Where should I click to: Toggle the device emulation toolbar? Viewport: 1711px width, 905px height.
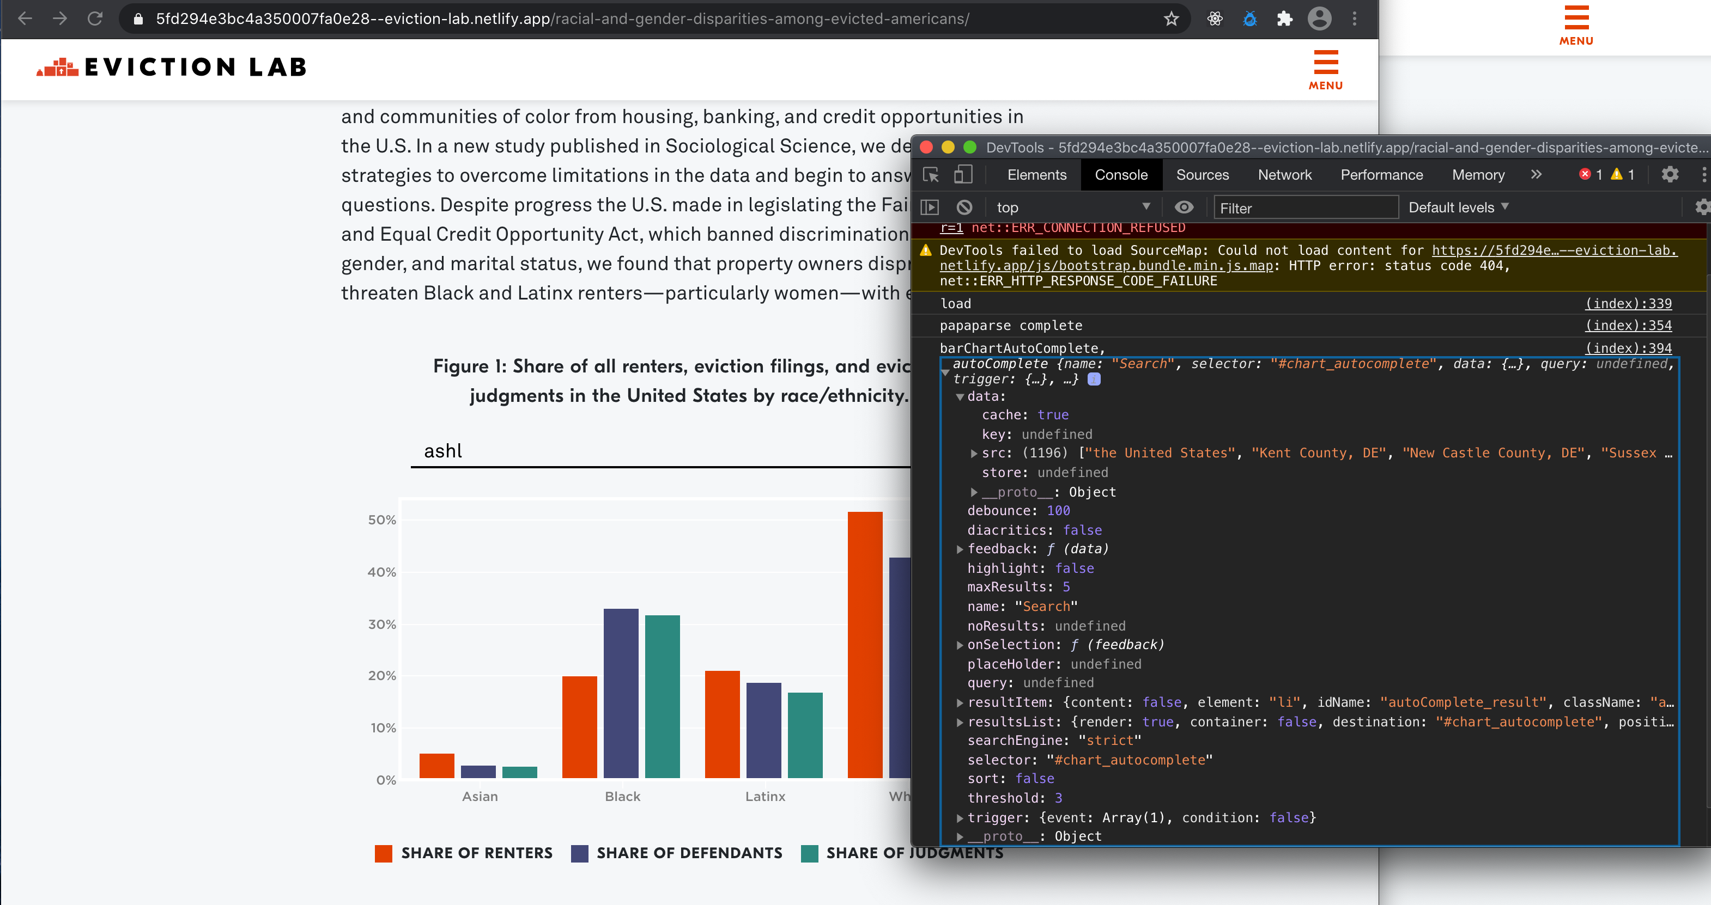pyautogui.click(x=962, y=175)
